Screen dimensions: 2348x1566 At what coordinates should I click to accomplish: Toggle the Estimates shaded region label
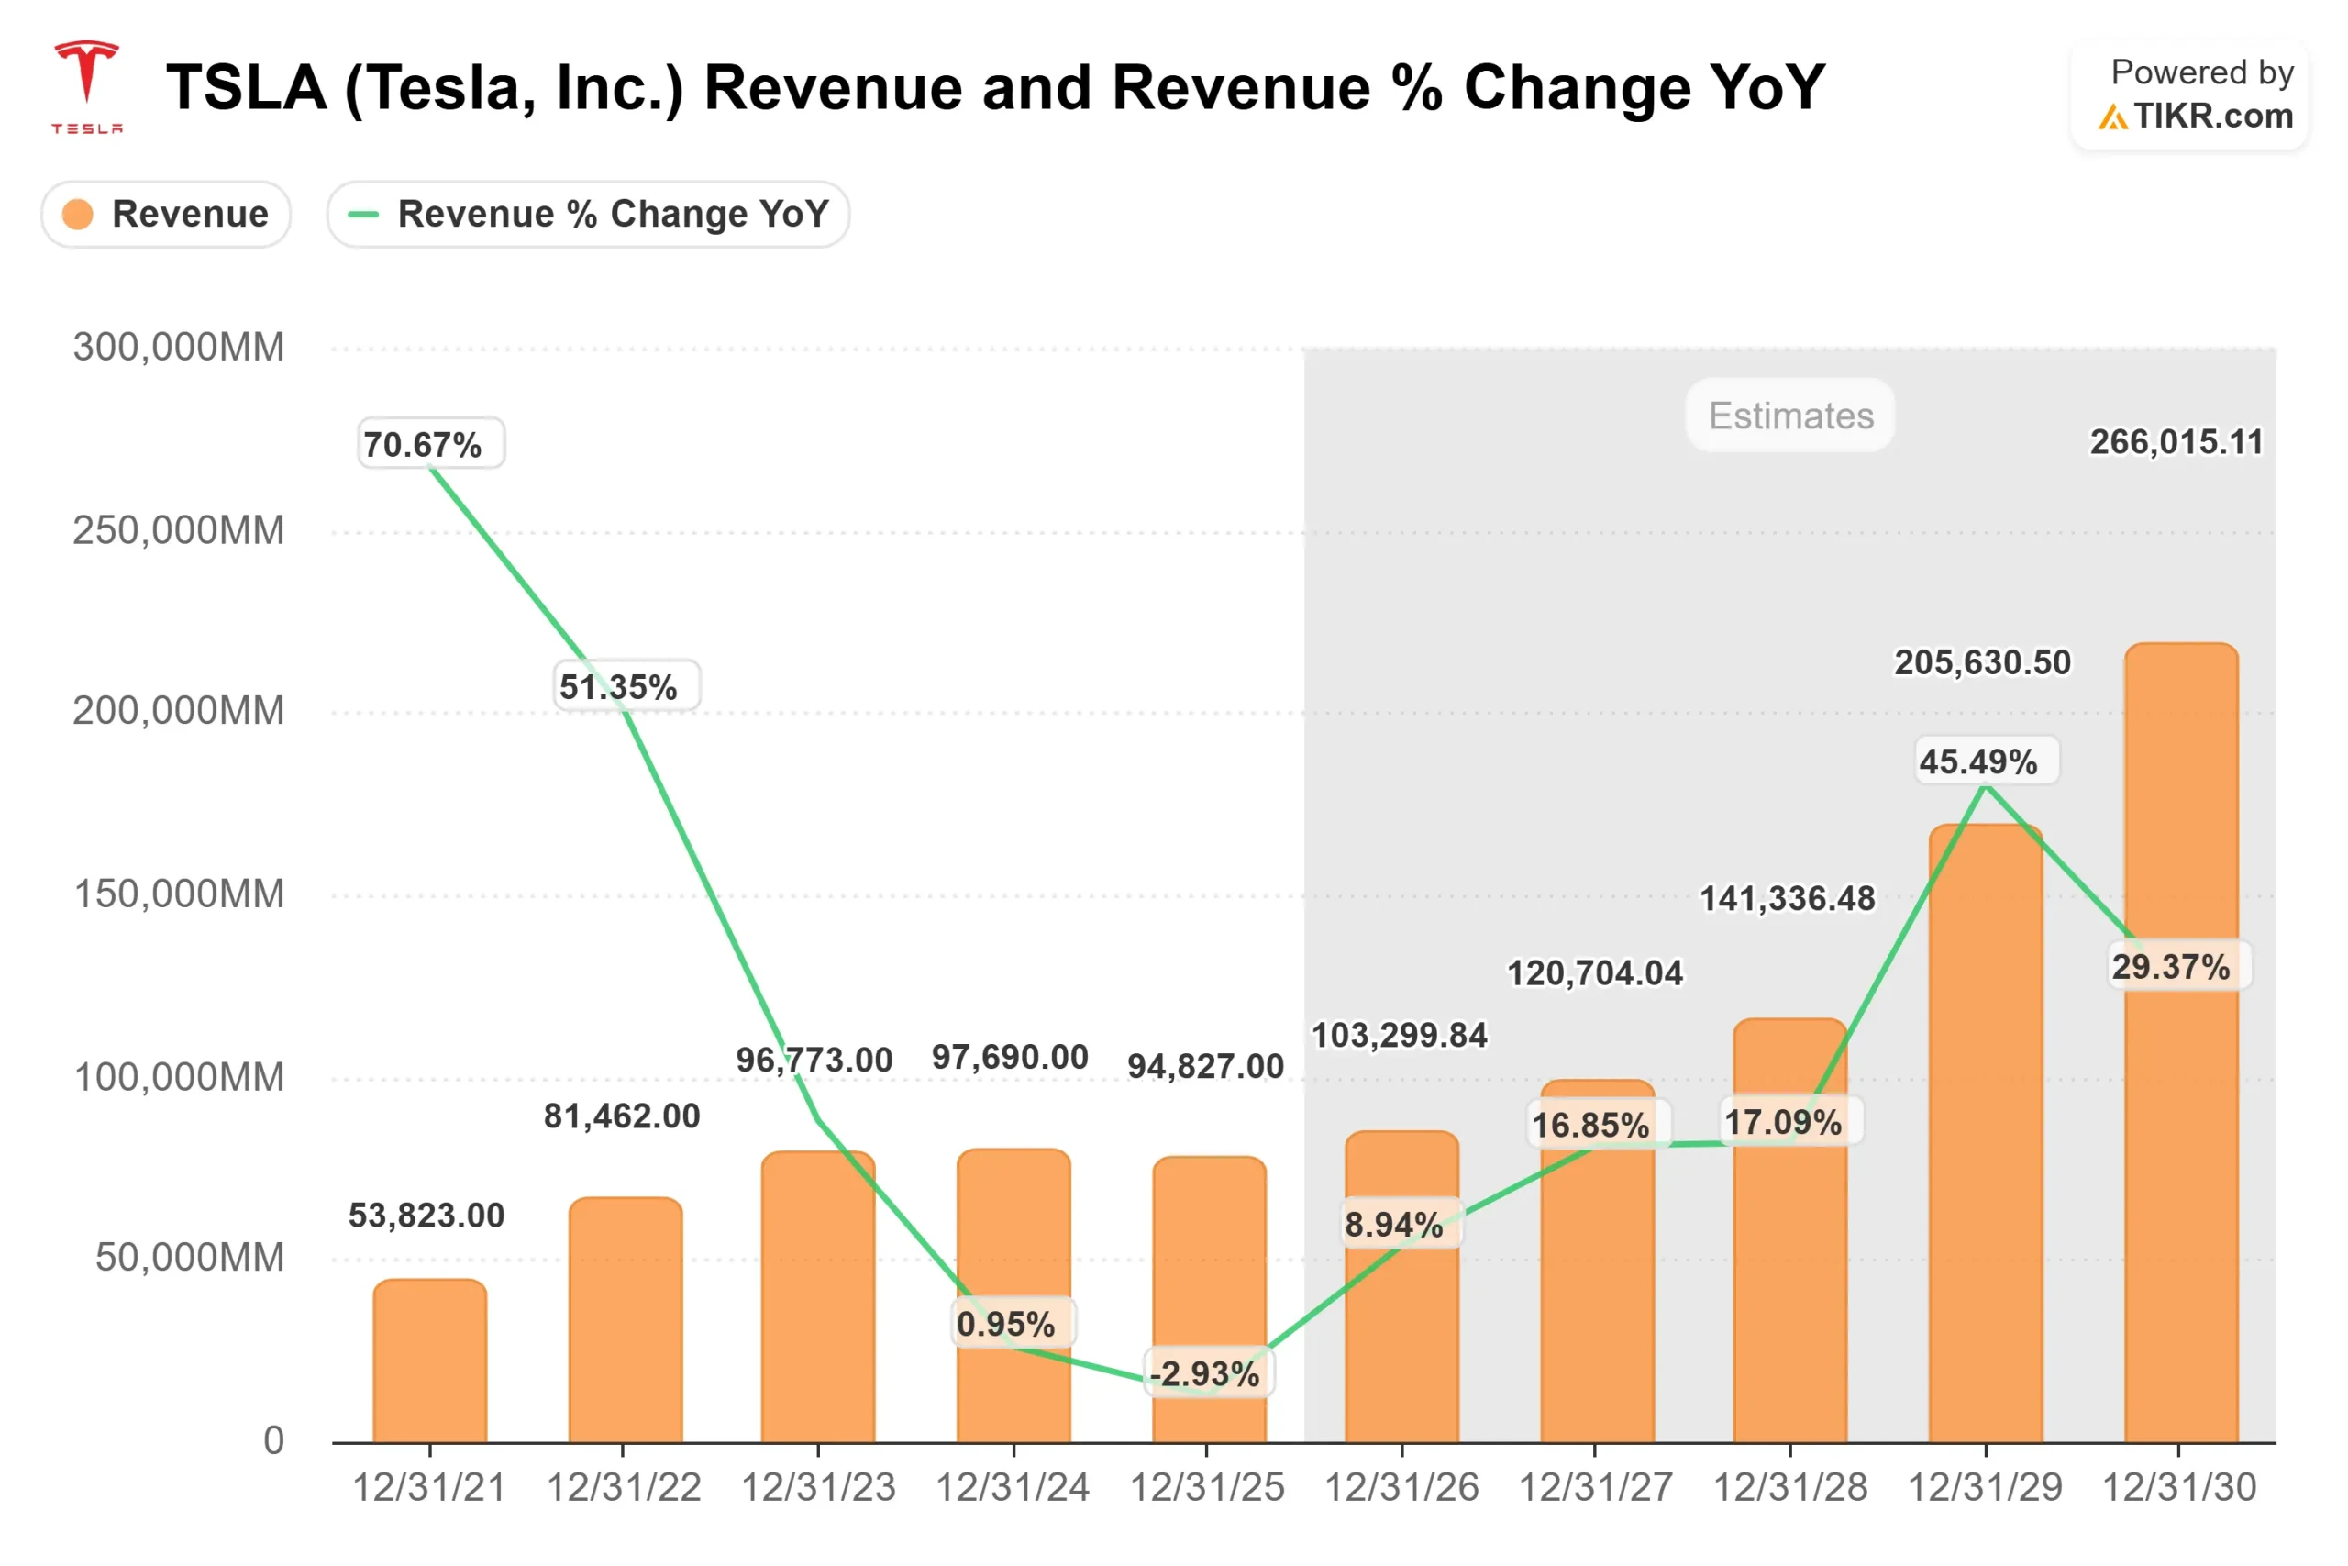click(x=1790, y=416)
